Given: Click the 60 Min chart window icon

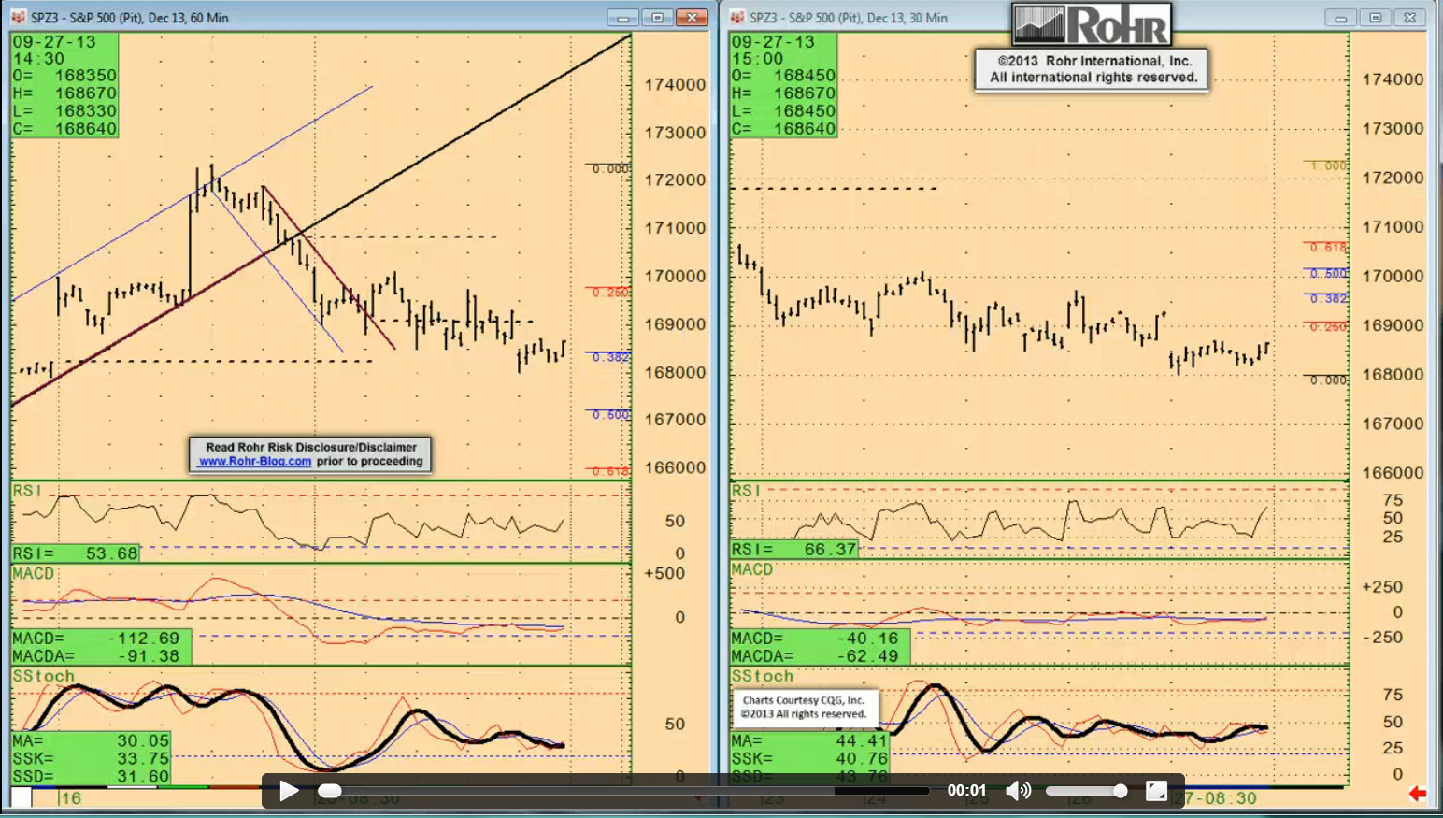Looking at the screenshot, I should [x=19, y=17].
